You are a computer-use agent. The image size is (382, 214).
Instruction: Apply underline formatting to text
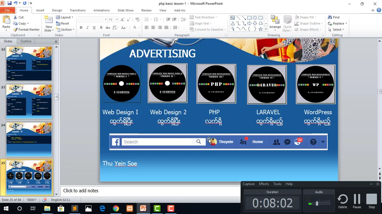pyautogui.click(x=94, y=28)
